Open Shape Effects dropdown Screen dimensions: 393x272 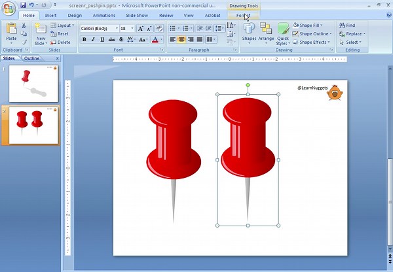[311, 42]
